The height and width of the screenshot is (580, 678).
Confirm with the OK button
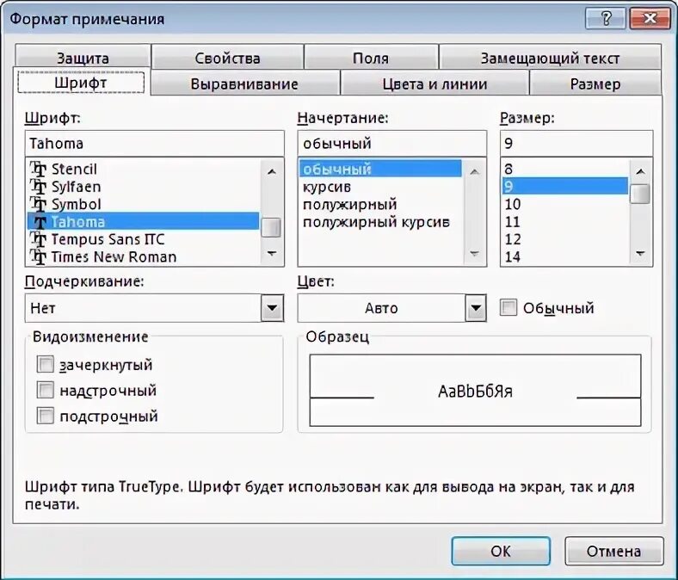501,551
